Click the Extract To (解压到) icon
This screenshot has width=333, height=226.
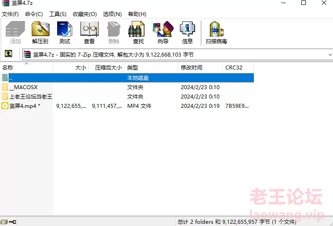pos(40,33)
